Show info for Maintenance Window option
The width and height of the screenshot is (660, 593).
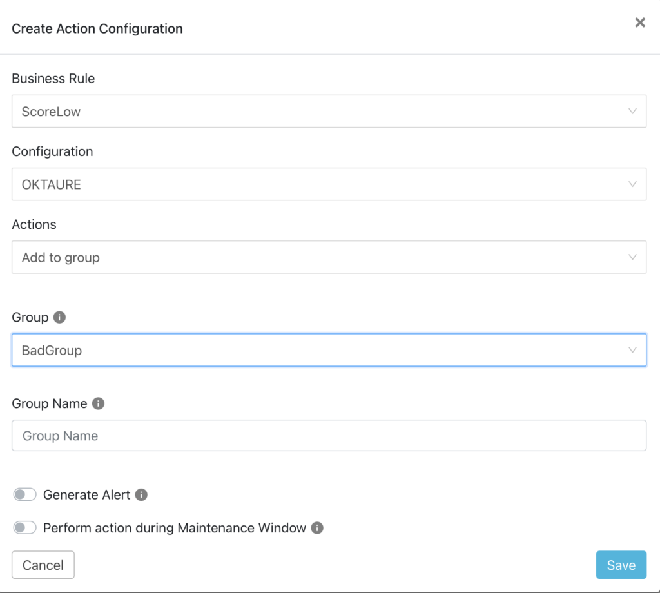[316, 528]
